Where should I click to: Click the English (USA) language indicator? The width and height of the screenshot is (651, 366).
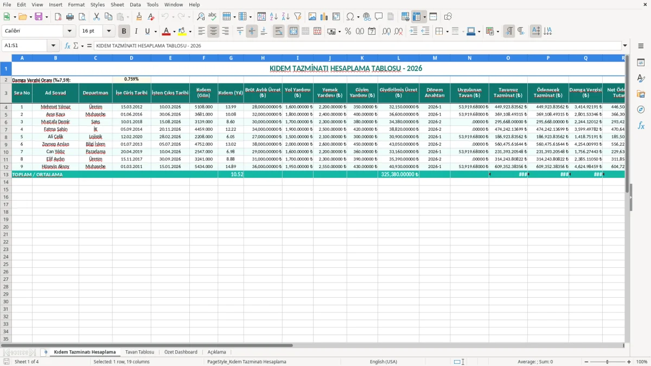coord(383,362)
